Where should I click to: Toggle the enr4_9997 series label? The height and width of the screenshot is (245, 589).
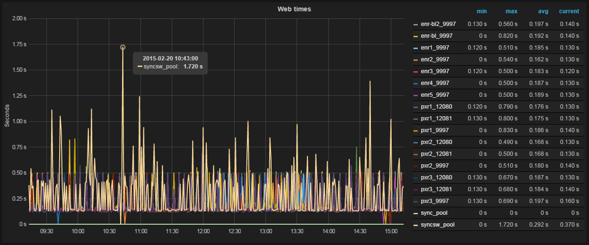coord(435,83)
